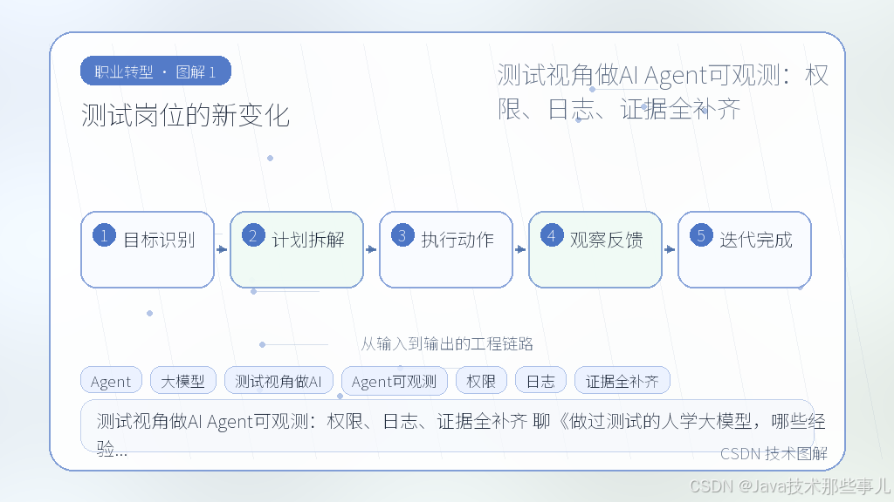Select the heading 测试岗位的新变化

(186, 116)
